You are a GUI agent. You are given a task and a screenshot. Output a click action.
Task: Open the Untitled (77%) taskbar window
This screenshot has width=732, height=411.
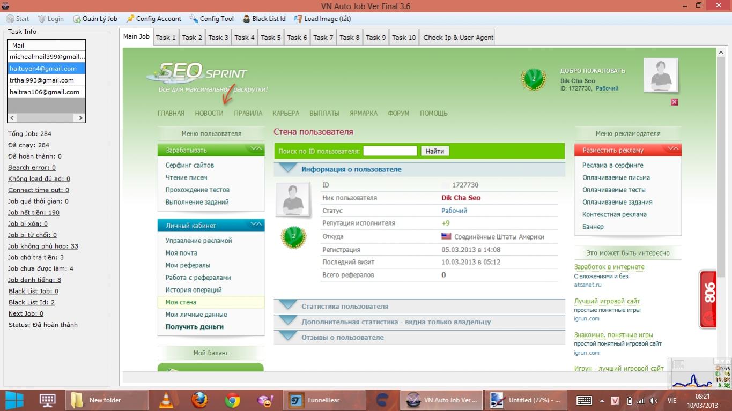point(526,400)
